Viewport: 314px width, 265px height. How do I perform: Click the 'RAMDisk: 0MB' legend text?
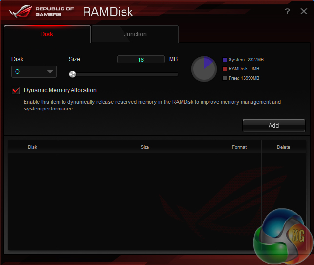244,69
